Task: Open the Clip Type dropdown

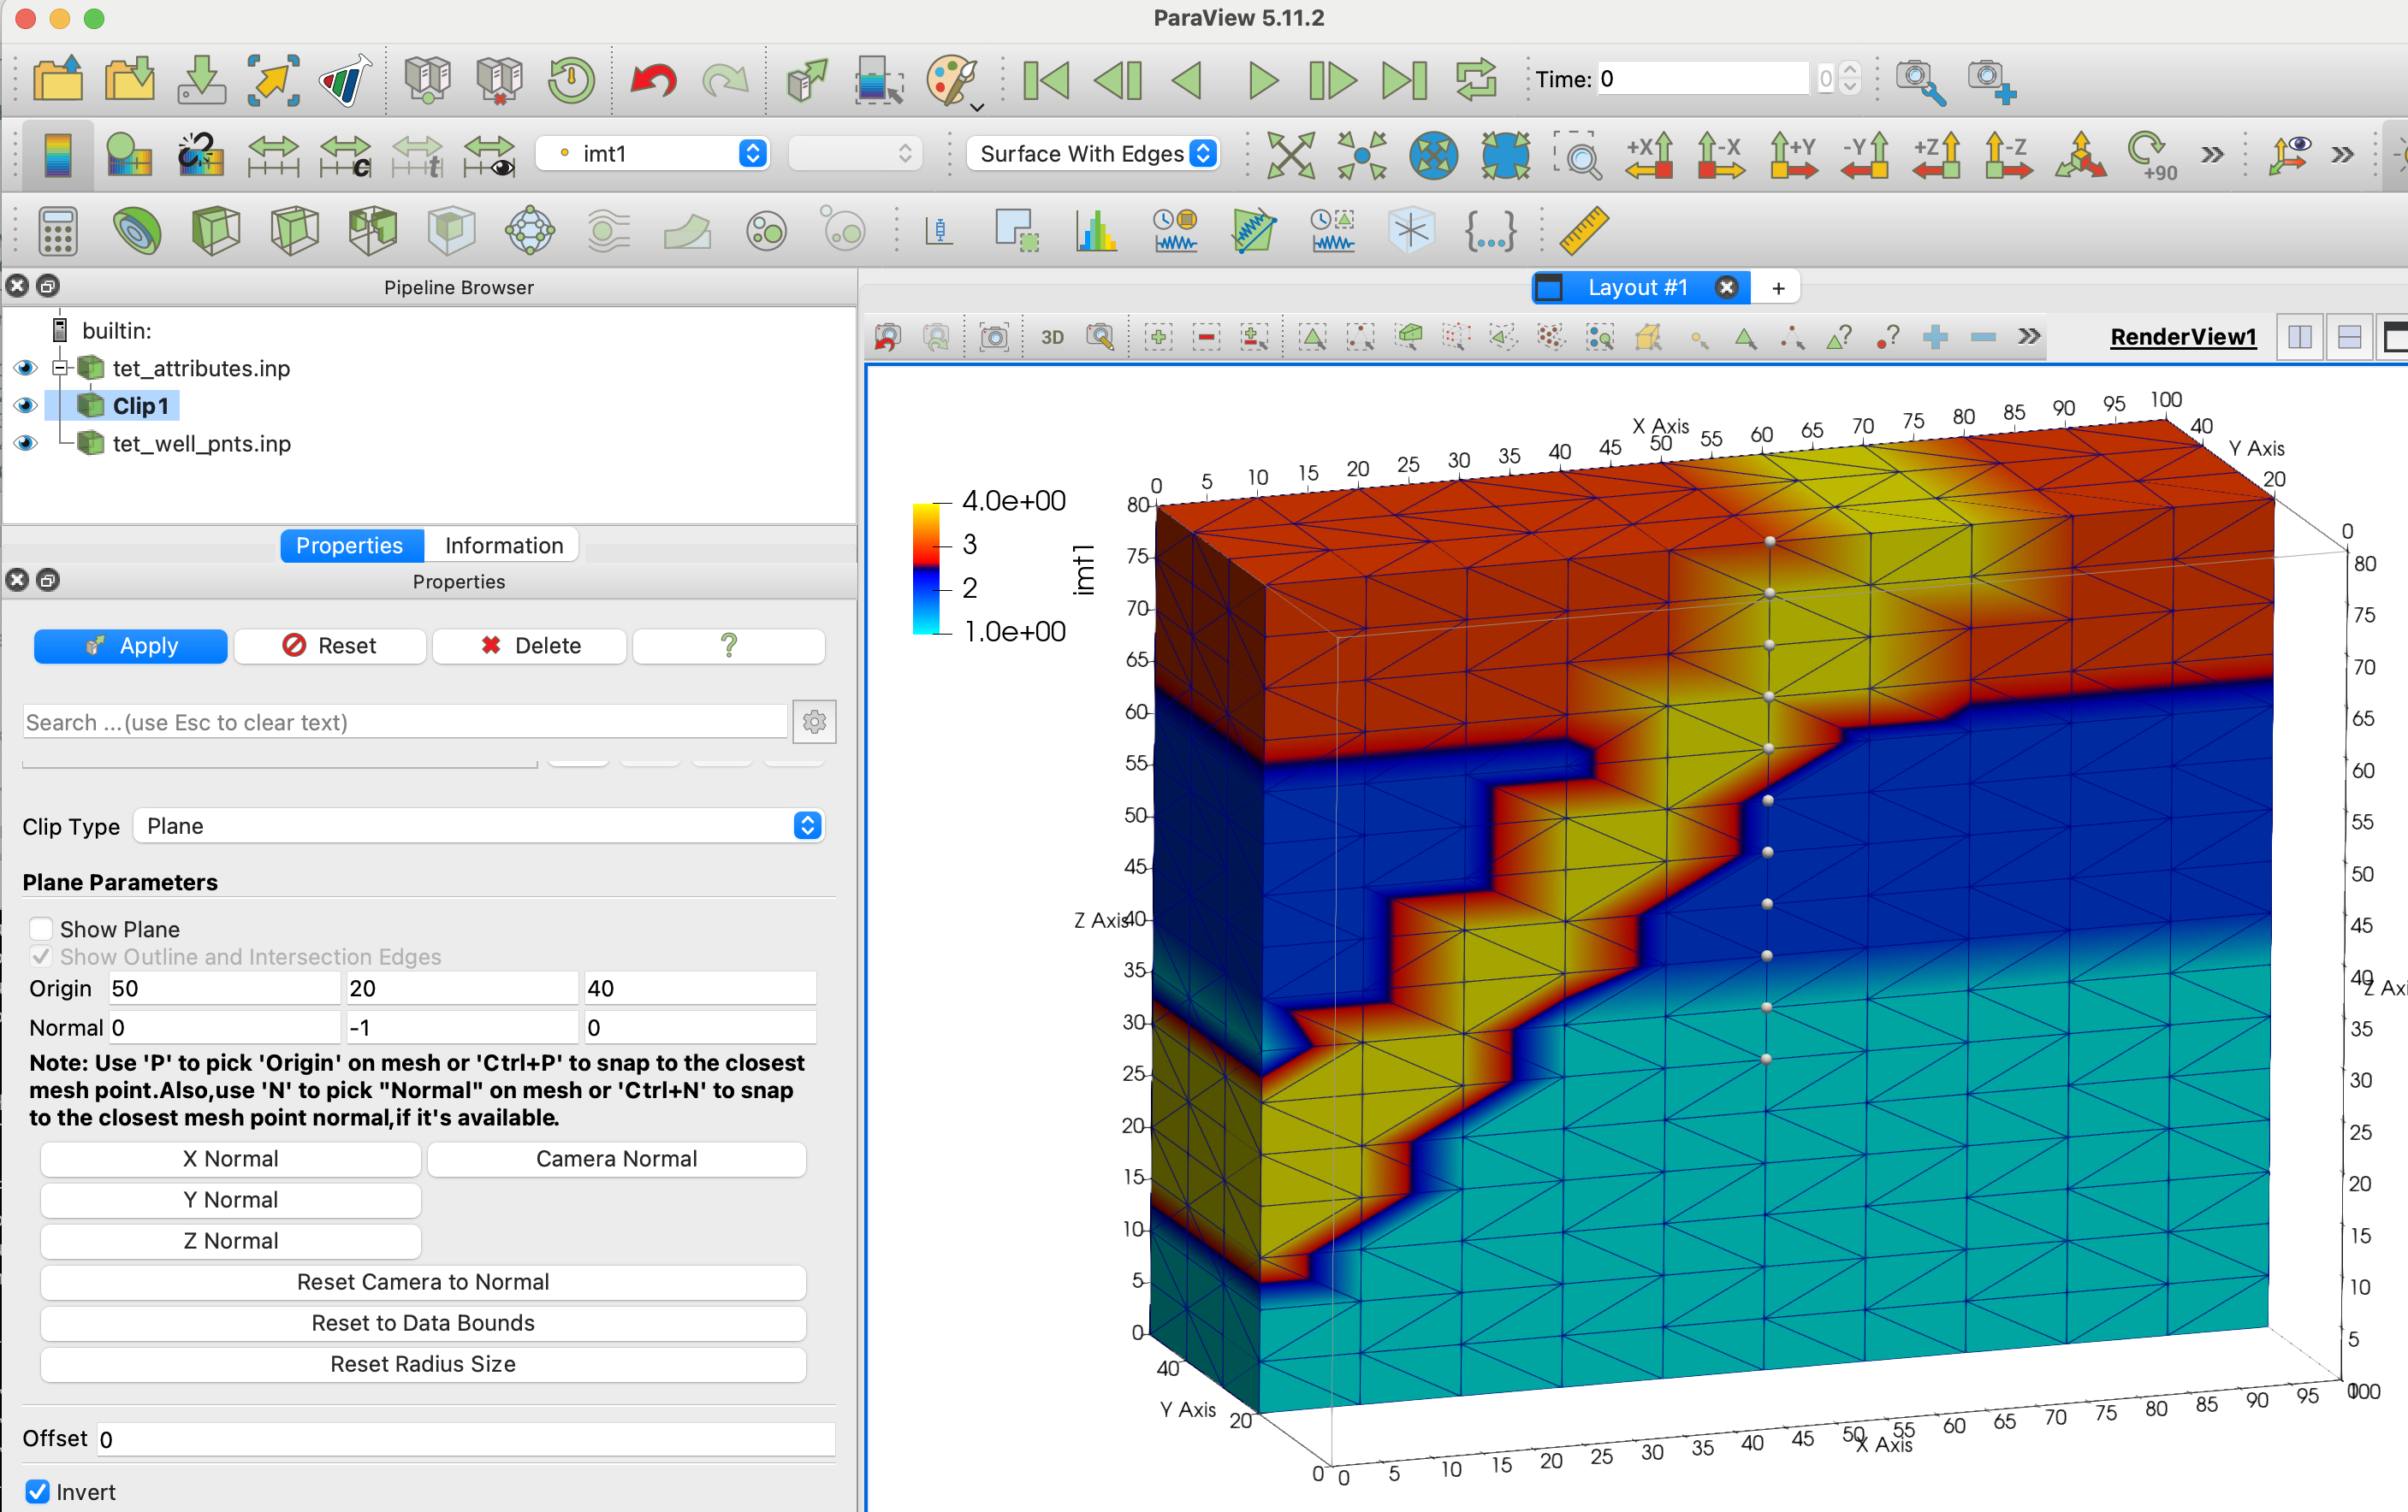Action: point(478,825)
